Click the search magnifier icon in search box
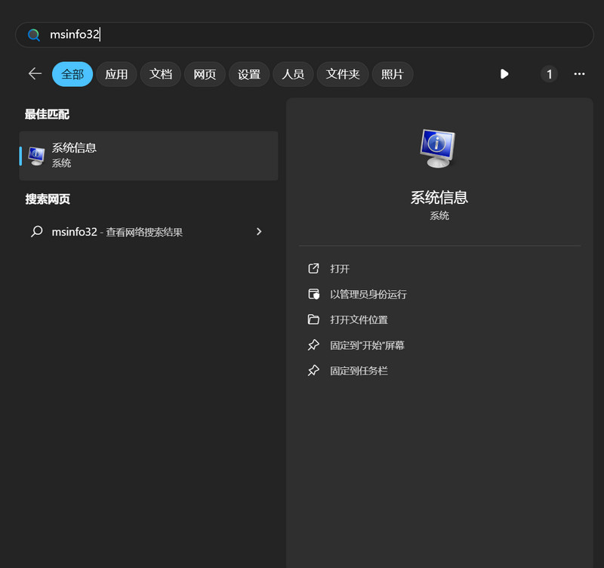Viewport: 604px width, 568px height. click(x=33, y=35)
